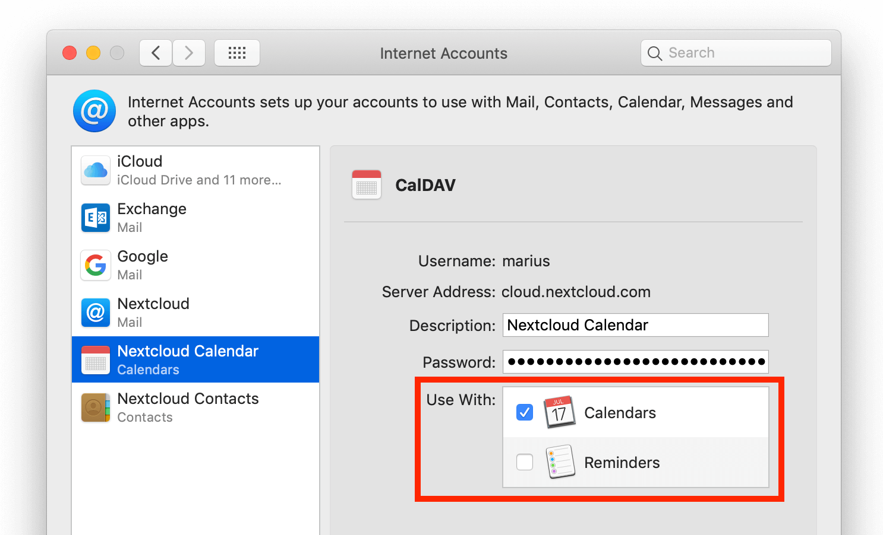Enable the Reminders checkbox
The height and width of the screenshot is (535, 883).
click(525, 462)
